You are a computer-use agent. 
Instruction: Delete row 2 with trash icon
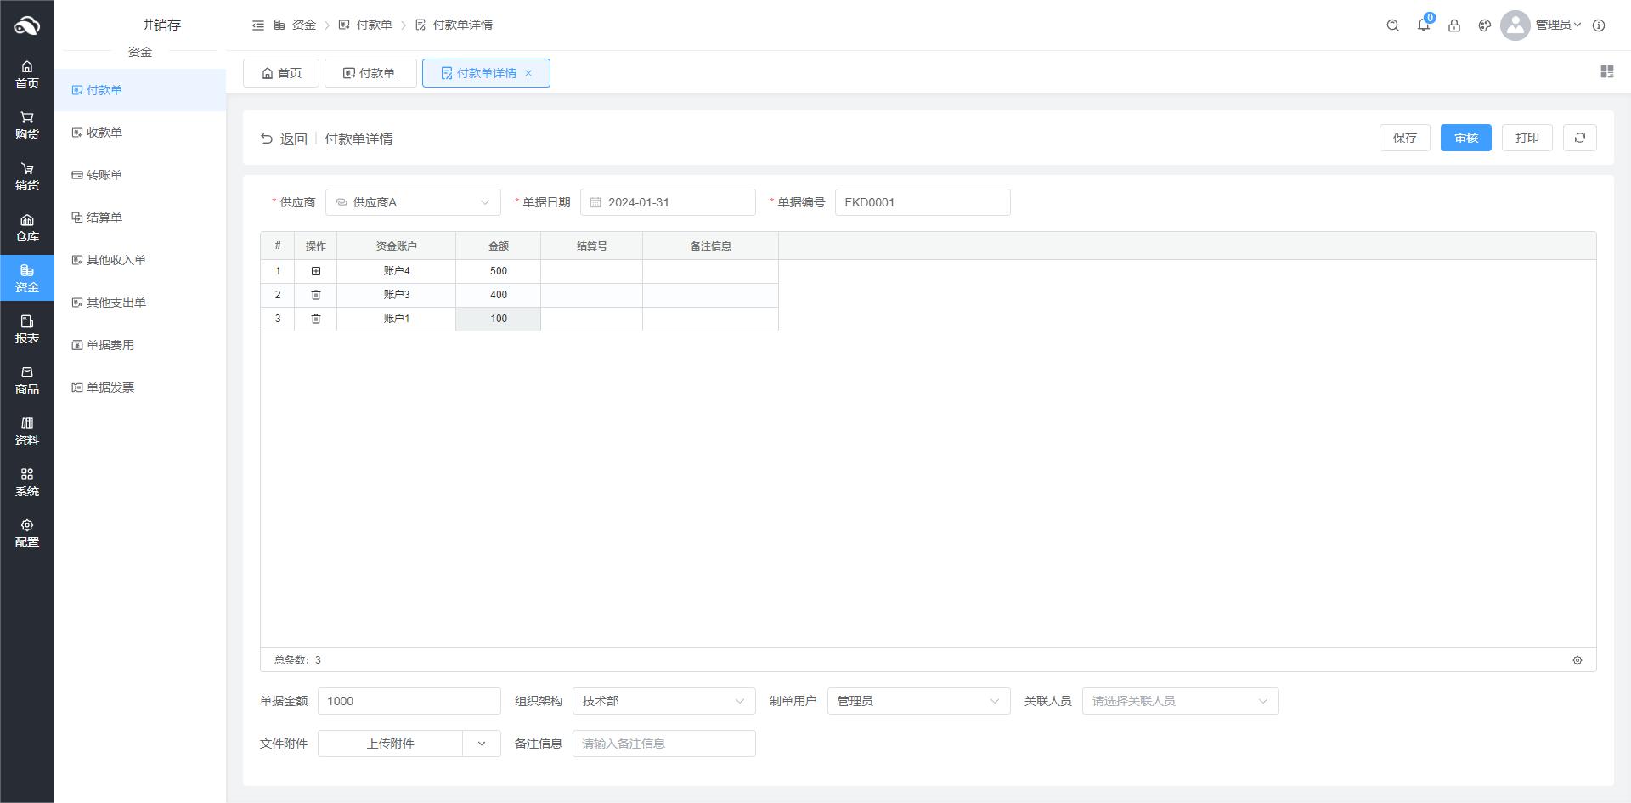(316, 295)
